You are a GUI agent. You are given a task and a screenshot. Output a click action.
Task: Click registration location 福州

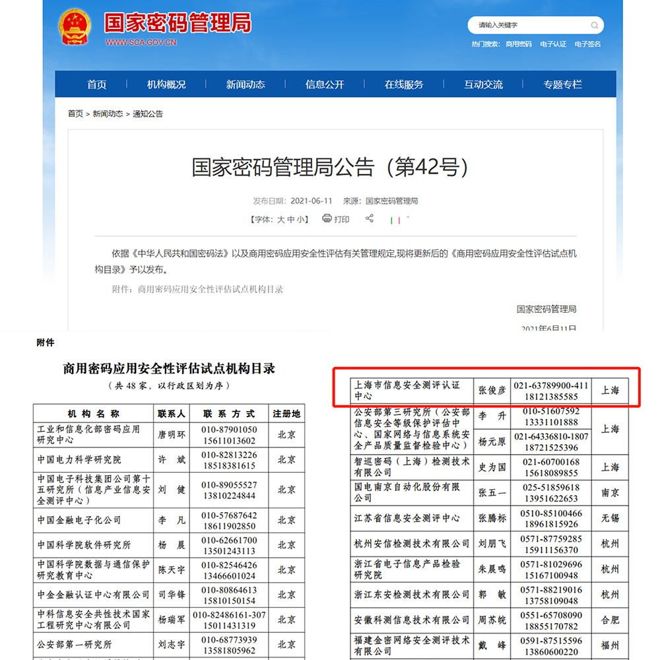(610, 645)
